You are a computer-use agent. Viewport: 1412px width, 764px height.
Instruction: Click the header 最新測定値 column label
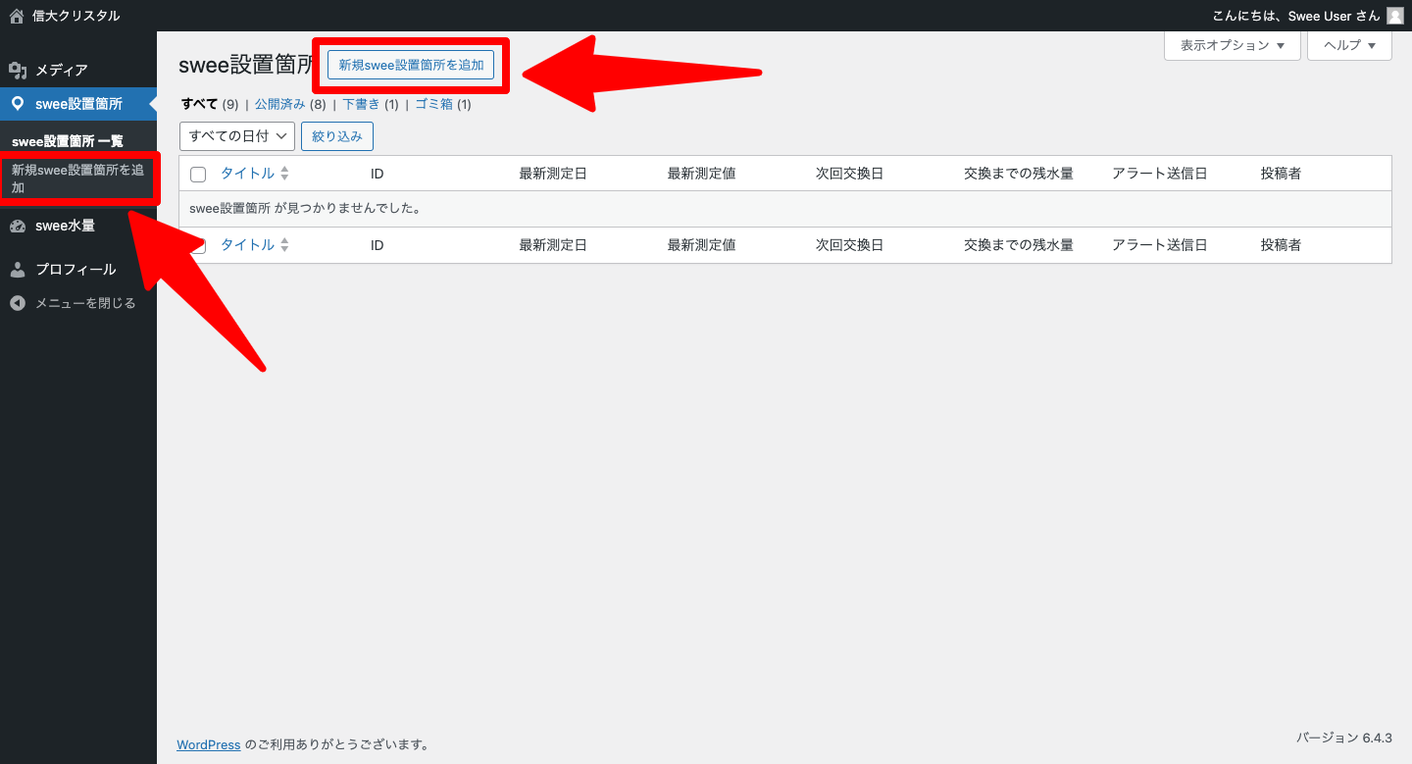pyautogui.click(x=702, y=174)
